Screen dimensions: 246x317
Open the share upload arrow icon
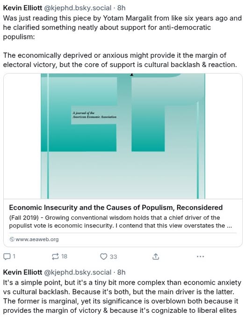click(156, 256)
